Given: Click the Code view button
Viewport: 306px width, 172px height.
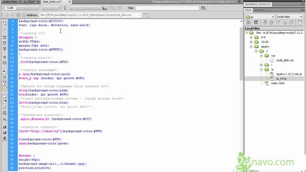Looking at the screenshot, I should point(10,8).
